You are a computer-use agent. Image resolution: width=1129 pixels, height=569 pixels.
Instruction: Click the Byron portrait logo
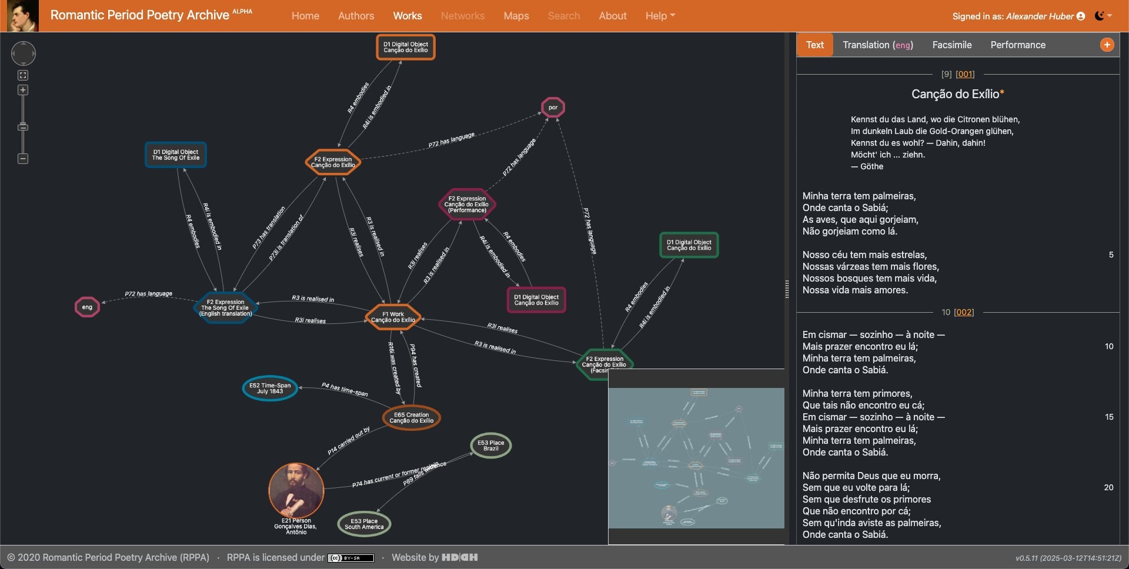point(22,16)
